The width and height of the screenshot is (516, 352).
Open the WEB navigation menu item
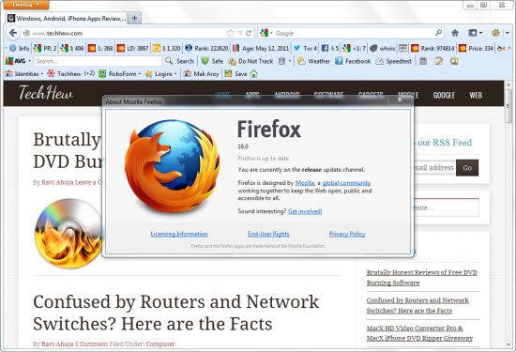pos(476,95)
